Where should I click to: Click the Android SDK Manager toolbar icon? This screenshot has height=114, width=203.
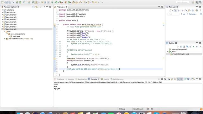click(17, 2)
